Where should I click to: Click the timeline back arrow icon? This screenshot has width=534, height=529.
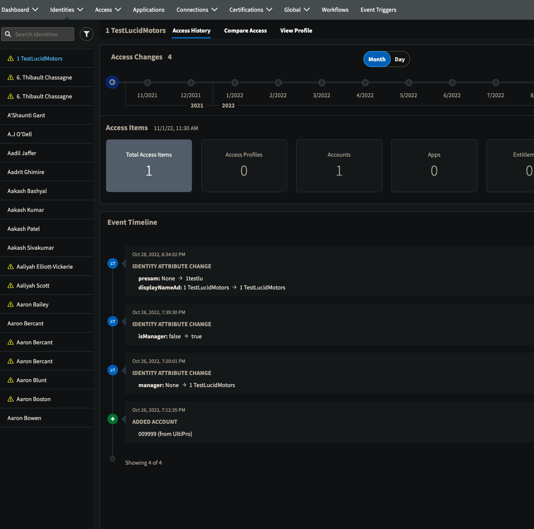(x=112, y=82)
